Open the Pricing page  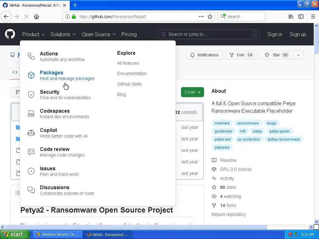pos(129,34)
